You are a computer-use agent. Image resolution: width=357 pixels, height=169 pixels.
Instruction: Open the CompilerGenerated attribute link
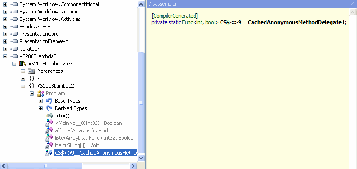(175, 16)
